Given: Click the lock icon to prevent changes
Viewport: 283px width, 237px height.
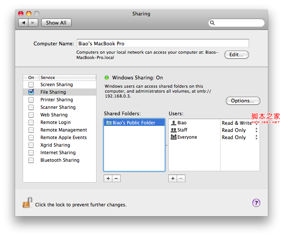Looking at the screenshot, I should pos(27,202).
